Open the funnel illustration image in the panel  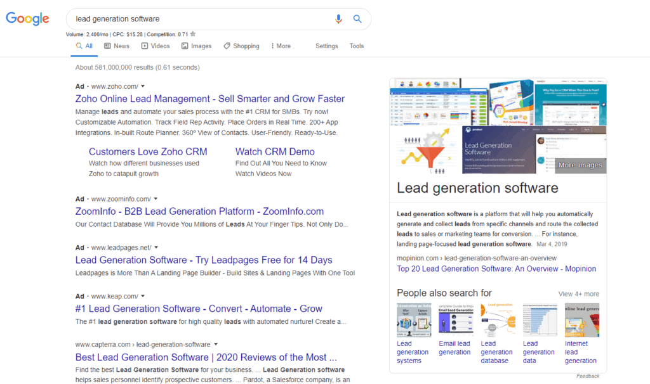(x=426, y=150)
